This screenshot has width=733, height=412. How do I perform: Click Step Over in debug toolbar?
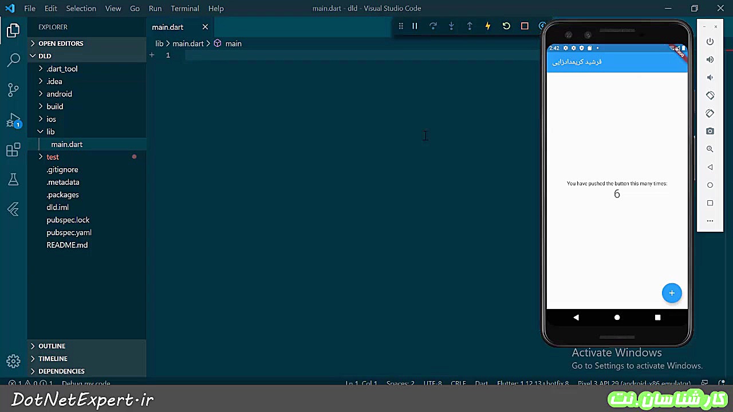pos(433,26)
